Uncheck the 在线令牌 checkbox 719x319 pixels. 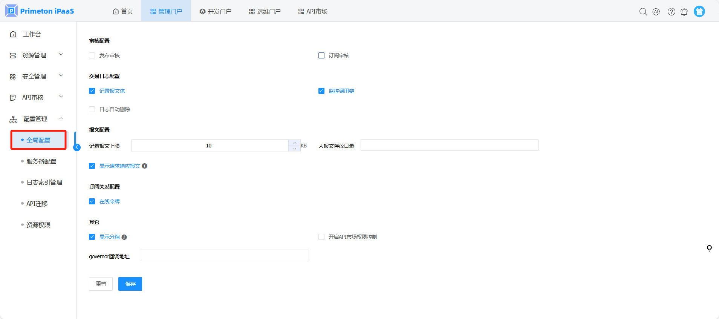point(92,201)
